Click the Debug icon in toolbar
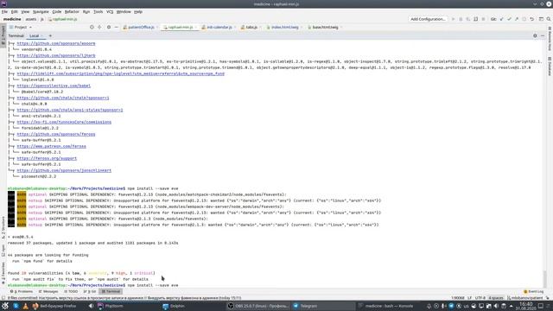The width and height of the screenshot is (553, 311). pos(461,19)
